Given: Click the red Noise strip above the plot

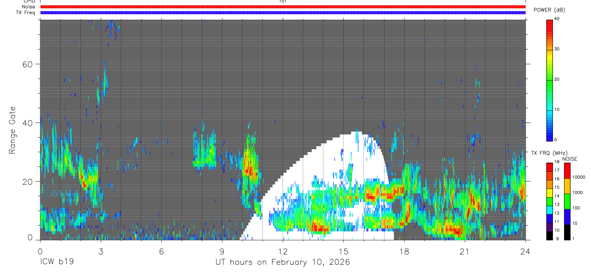Looking at the screenshot, I should pos(283,7).
